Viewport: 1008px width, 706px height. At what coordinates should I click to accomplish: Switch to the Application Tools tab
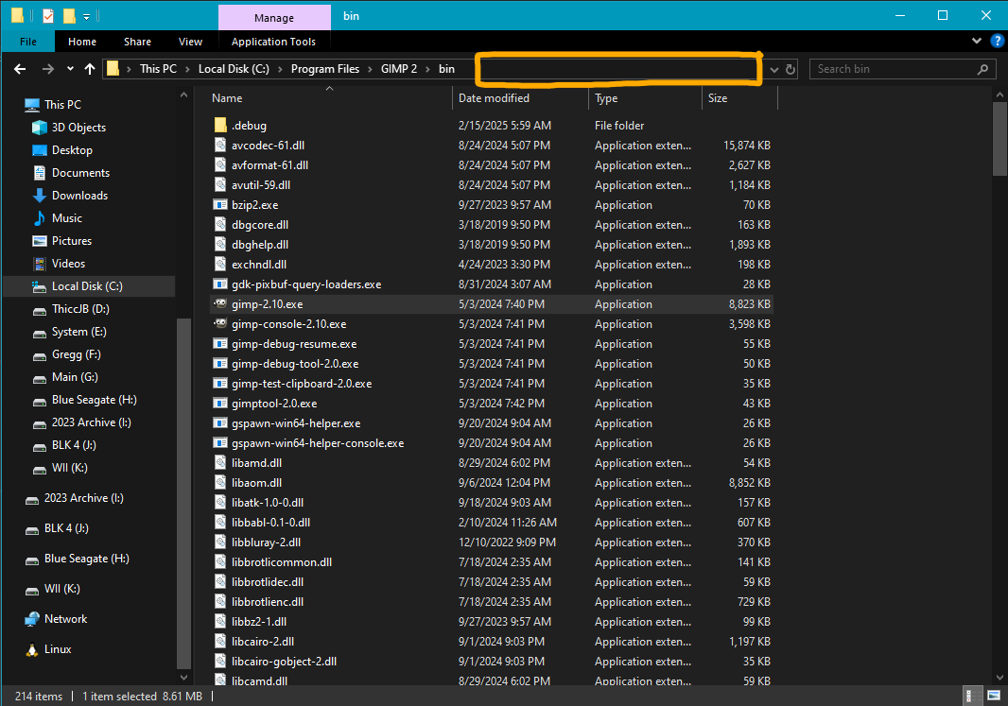coord(273,42)
